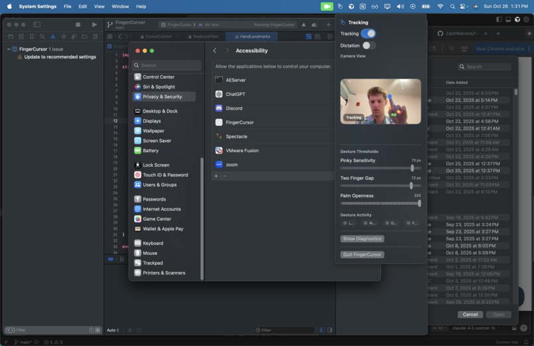Open the Xcode test navigator diamond icon
The image size is (534, 346).
click(x=64, y=36)
